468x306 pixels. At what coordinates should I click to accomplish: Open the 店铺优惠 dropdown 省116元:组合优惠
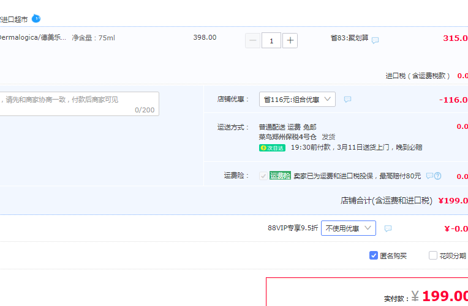pos(297,100)
